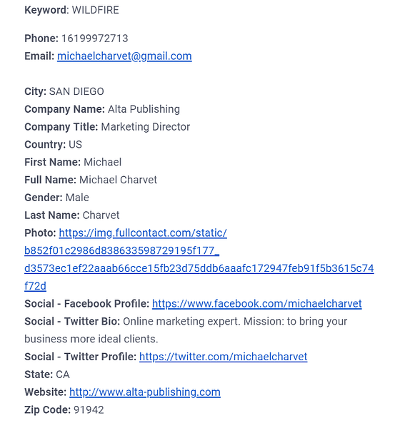Viewport: 395px width, 428px height.
Task: Click the Twitter Bio text line
Action: [235, 322]
